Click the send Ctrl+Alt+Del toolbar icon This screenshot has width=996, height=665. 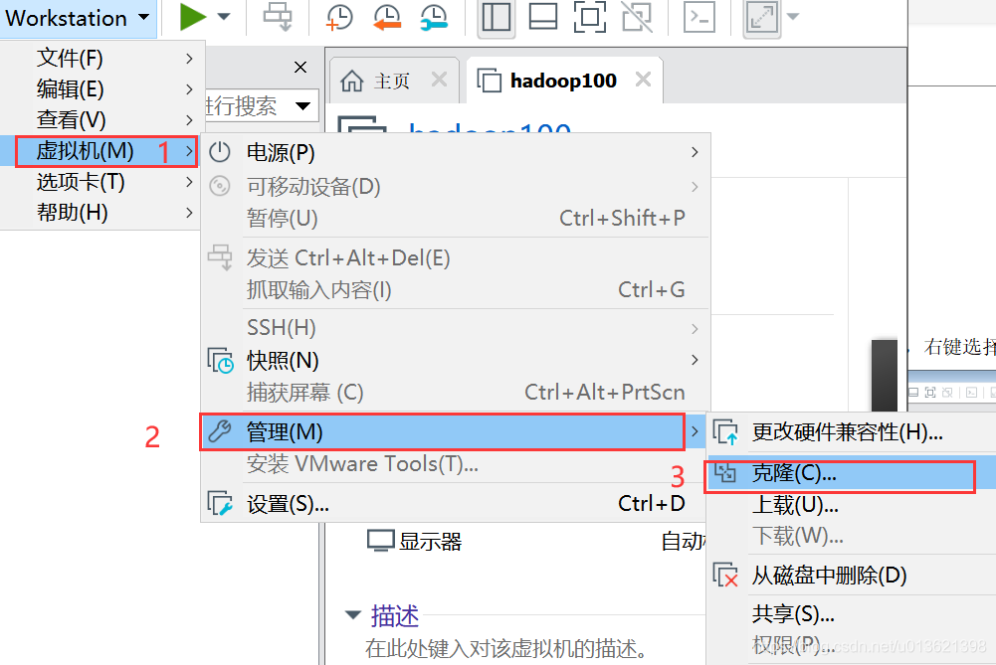[x=279, y=17]
